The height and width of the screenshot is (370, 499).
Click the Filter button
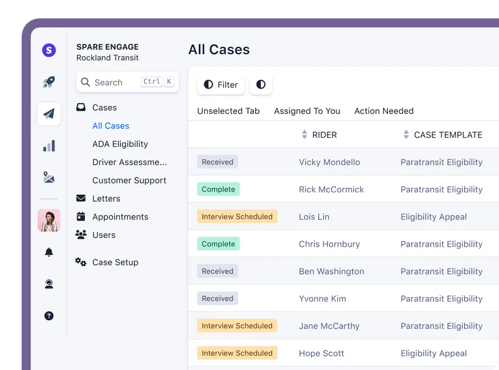point(221,85)
